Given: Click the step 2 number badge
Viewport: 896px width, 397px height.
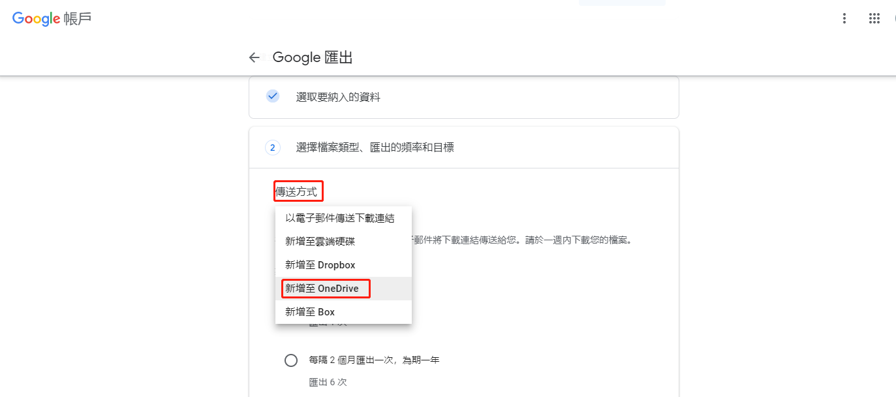Looking at the screenshot, I should [x=273, y=148].
